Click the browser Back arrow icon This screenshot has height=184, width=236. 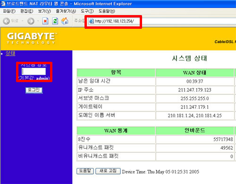[x=6, y=21]
